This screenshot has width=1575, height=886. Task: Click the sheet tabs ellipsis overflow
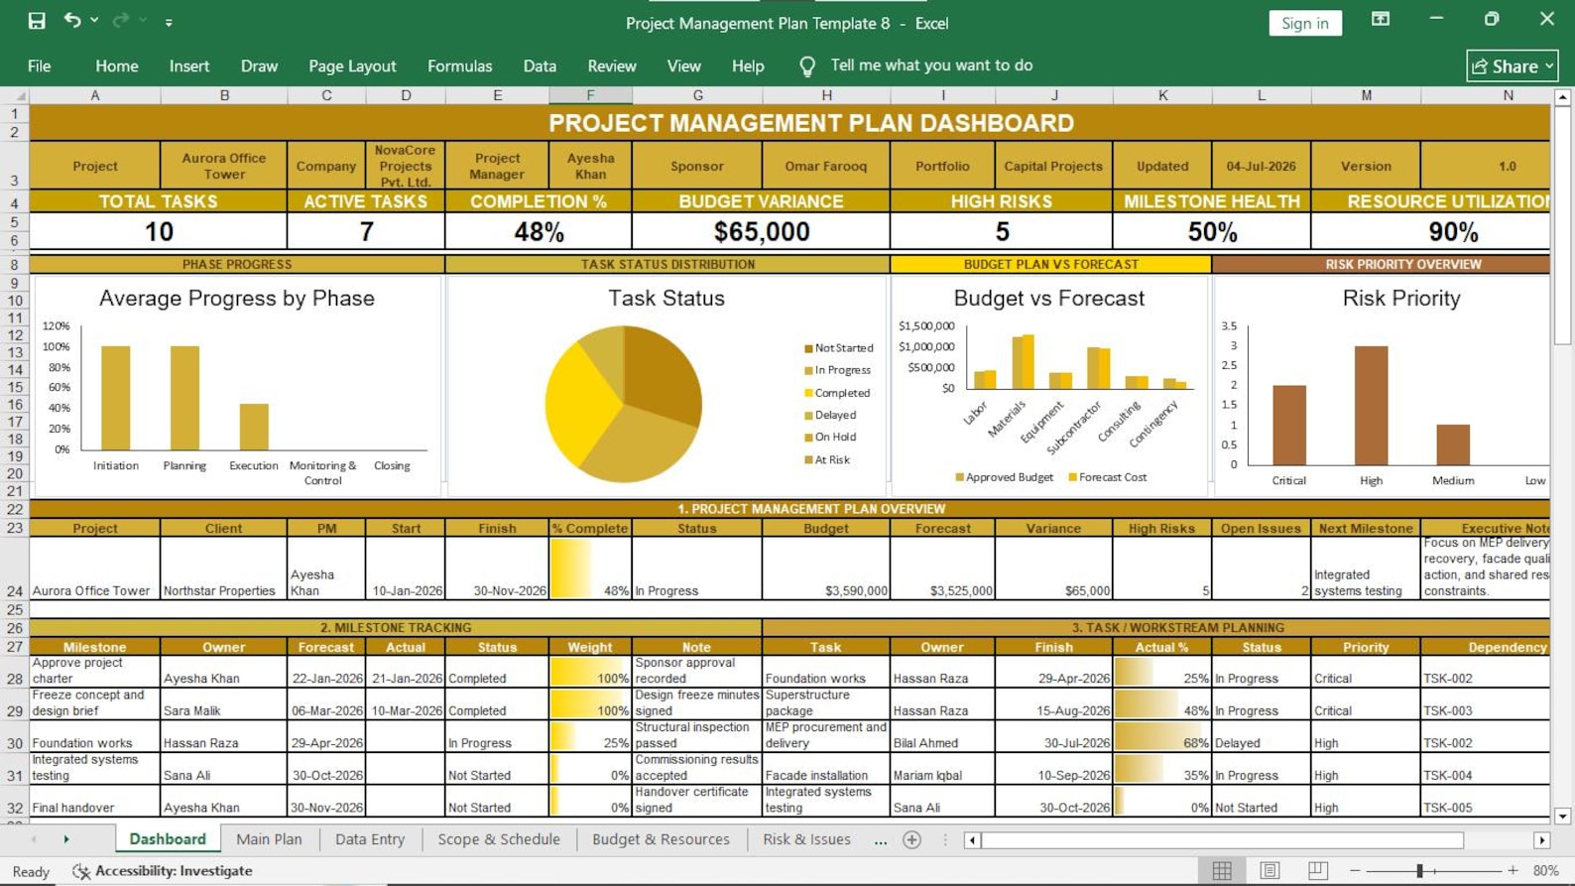881,840
